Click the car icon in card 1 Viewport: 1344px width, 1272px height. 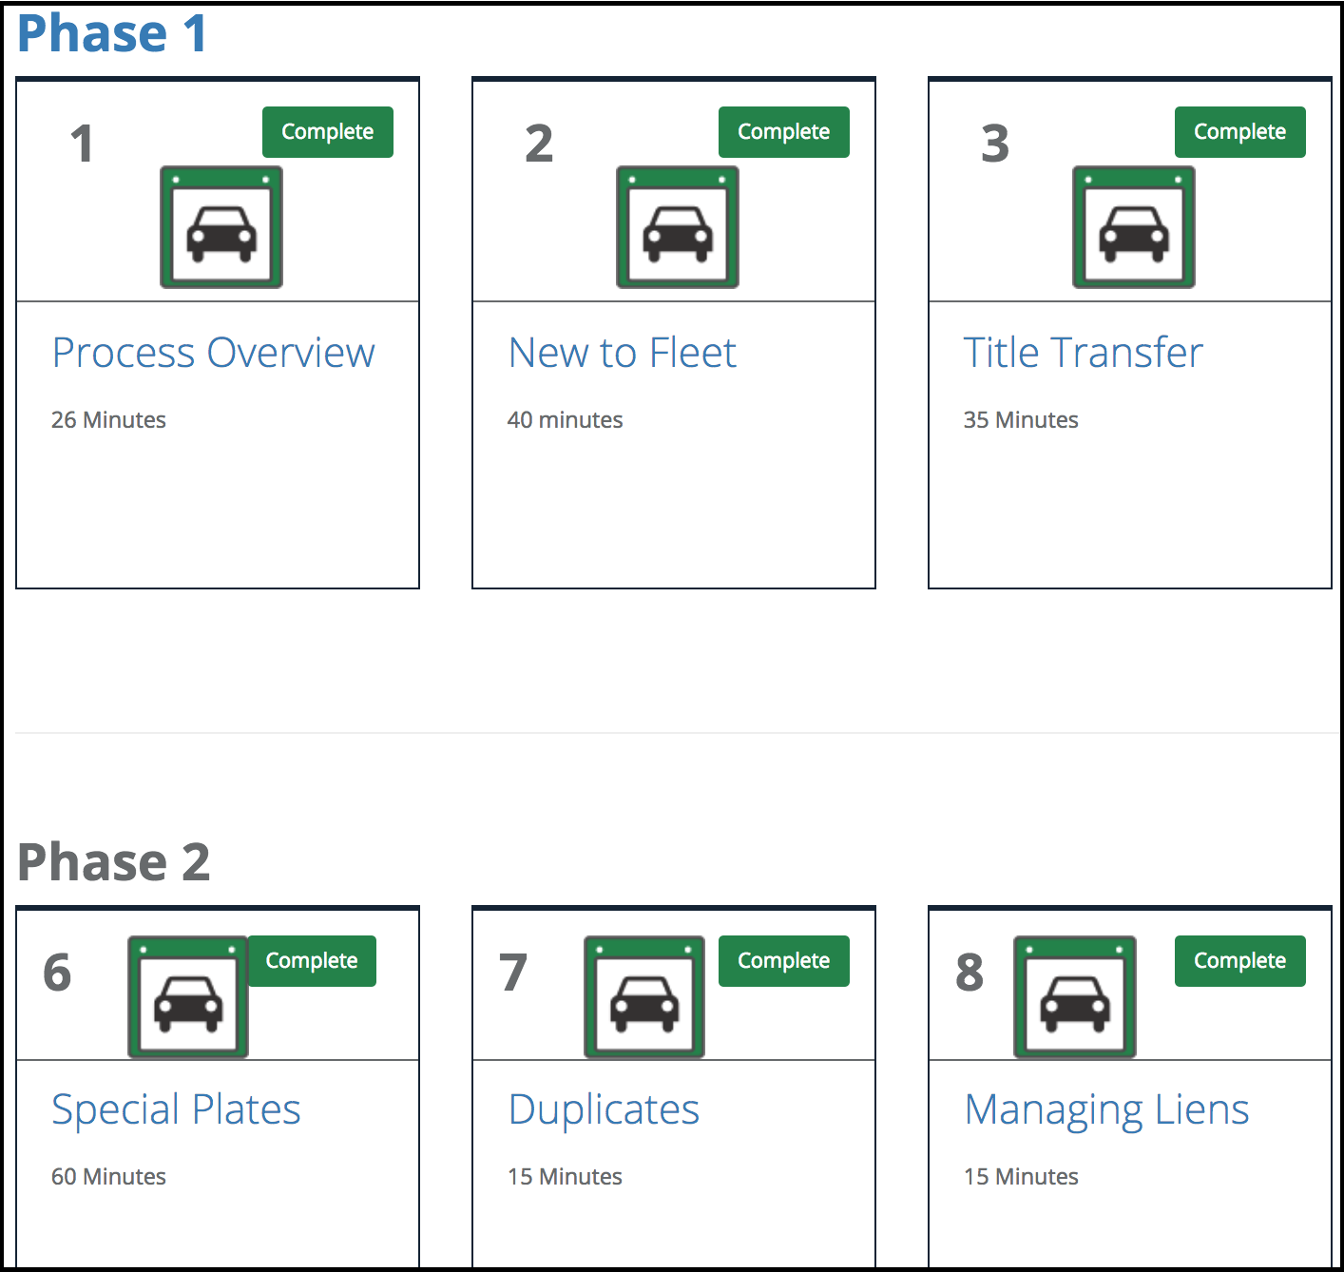coord(221,227)
